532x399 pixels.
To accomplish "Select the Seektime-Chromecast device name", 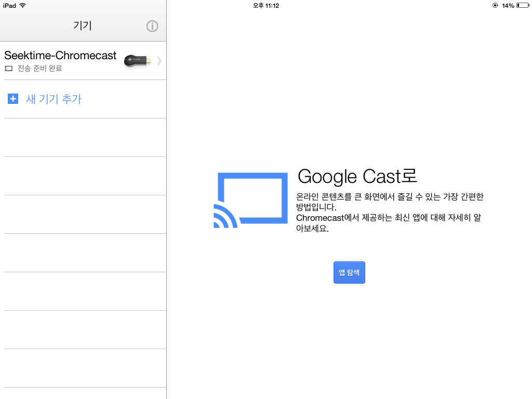I will (60, 55).
